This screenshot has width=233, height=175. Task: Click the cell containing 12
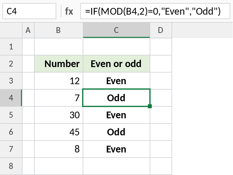click(59, 81)
